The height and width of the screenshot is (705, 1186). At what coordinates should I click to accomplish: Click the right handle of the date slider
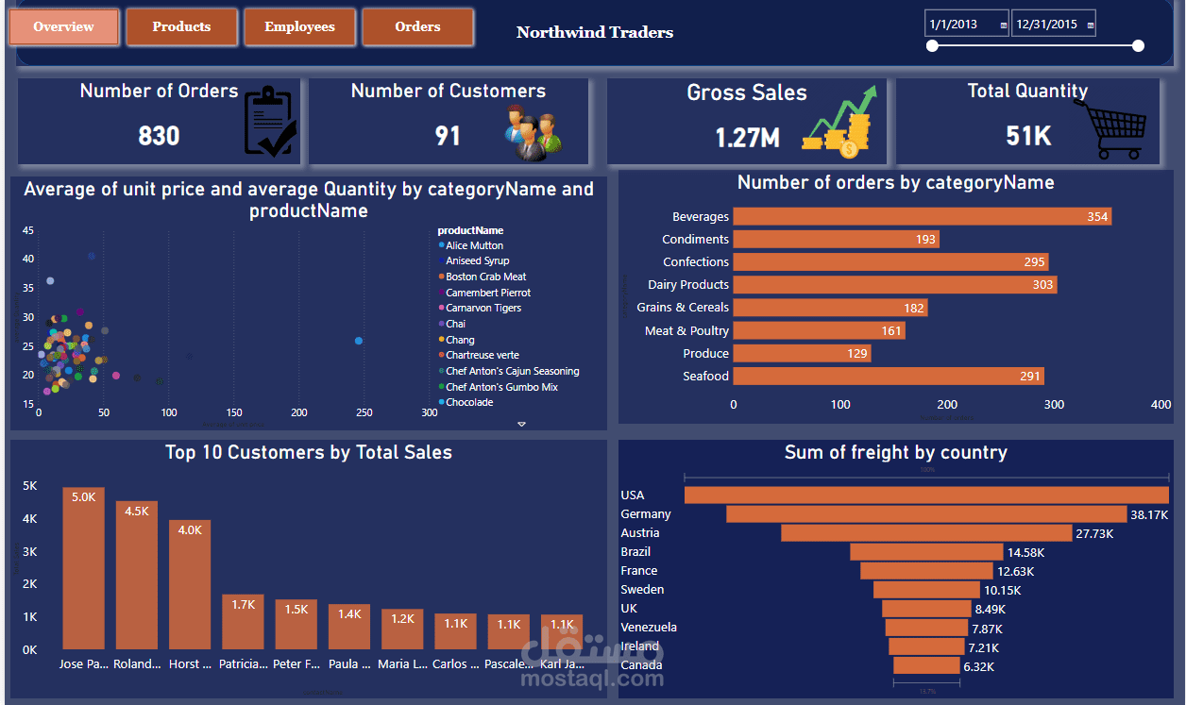(1138, 45)
